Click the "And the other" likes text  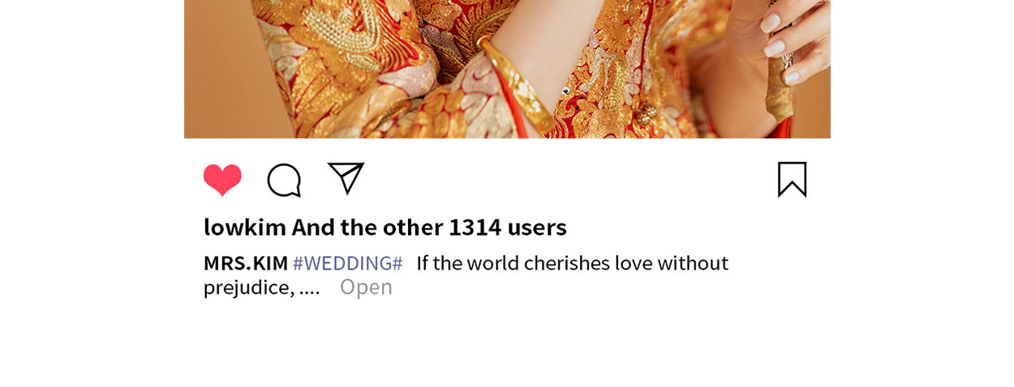click(x=367, y=227)
